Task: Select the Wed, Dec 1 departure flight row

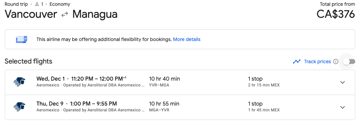Action: [180, 82]
